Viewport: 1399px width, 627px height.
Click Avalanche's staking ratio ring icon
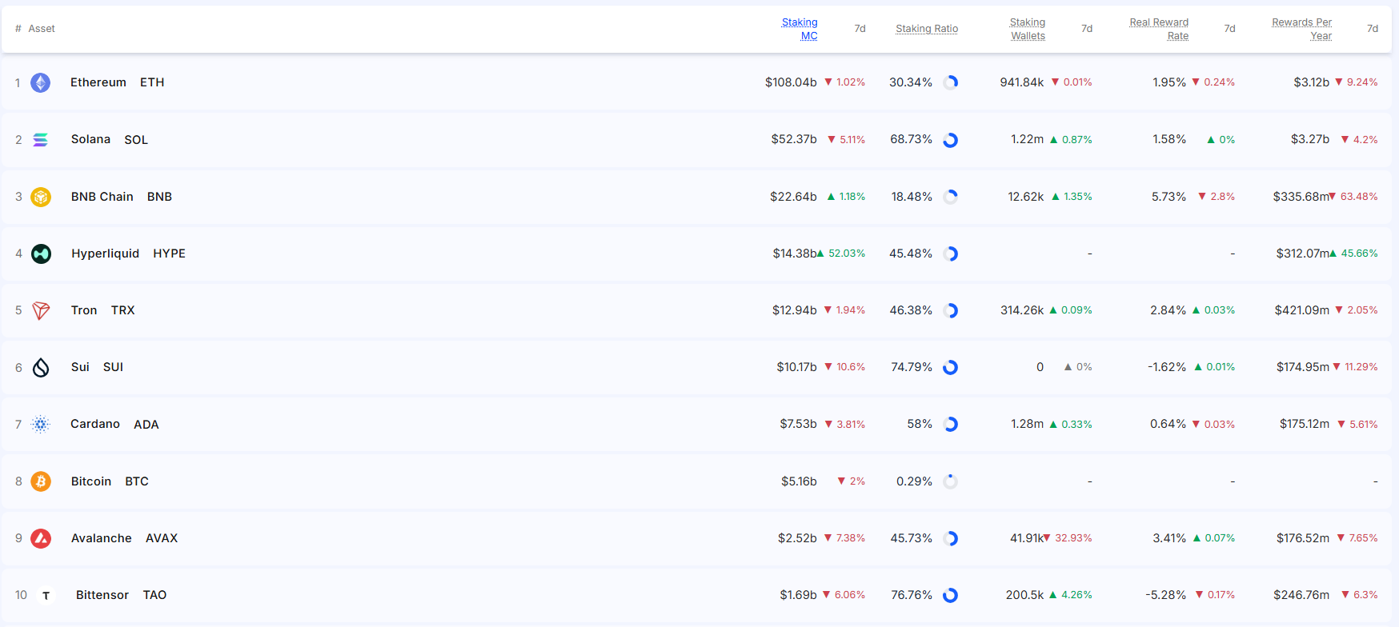951,538
